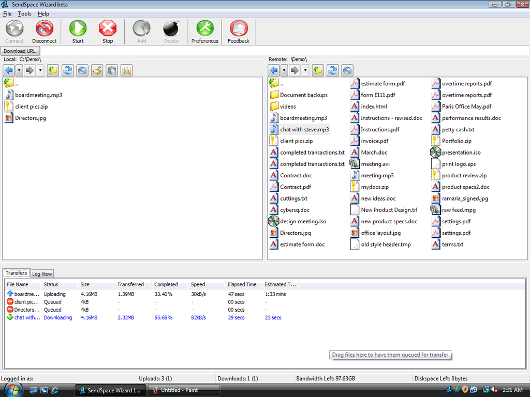
Task: Select Directors.jpg in local pane
Action: point(25,118)
